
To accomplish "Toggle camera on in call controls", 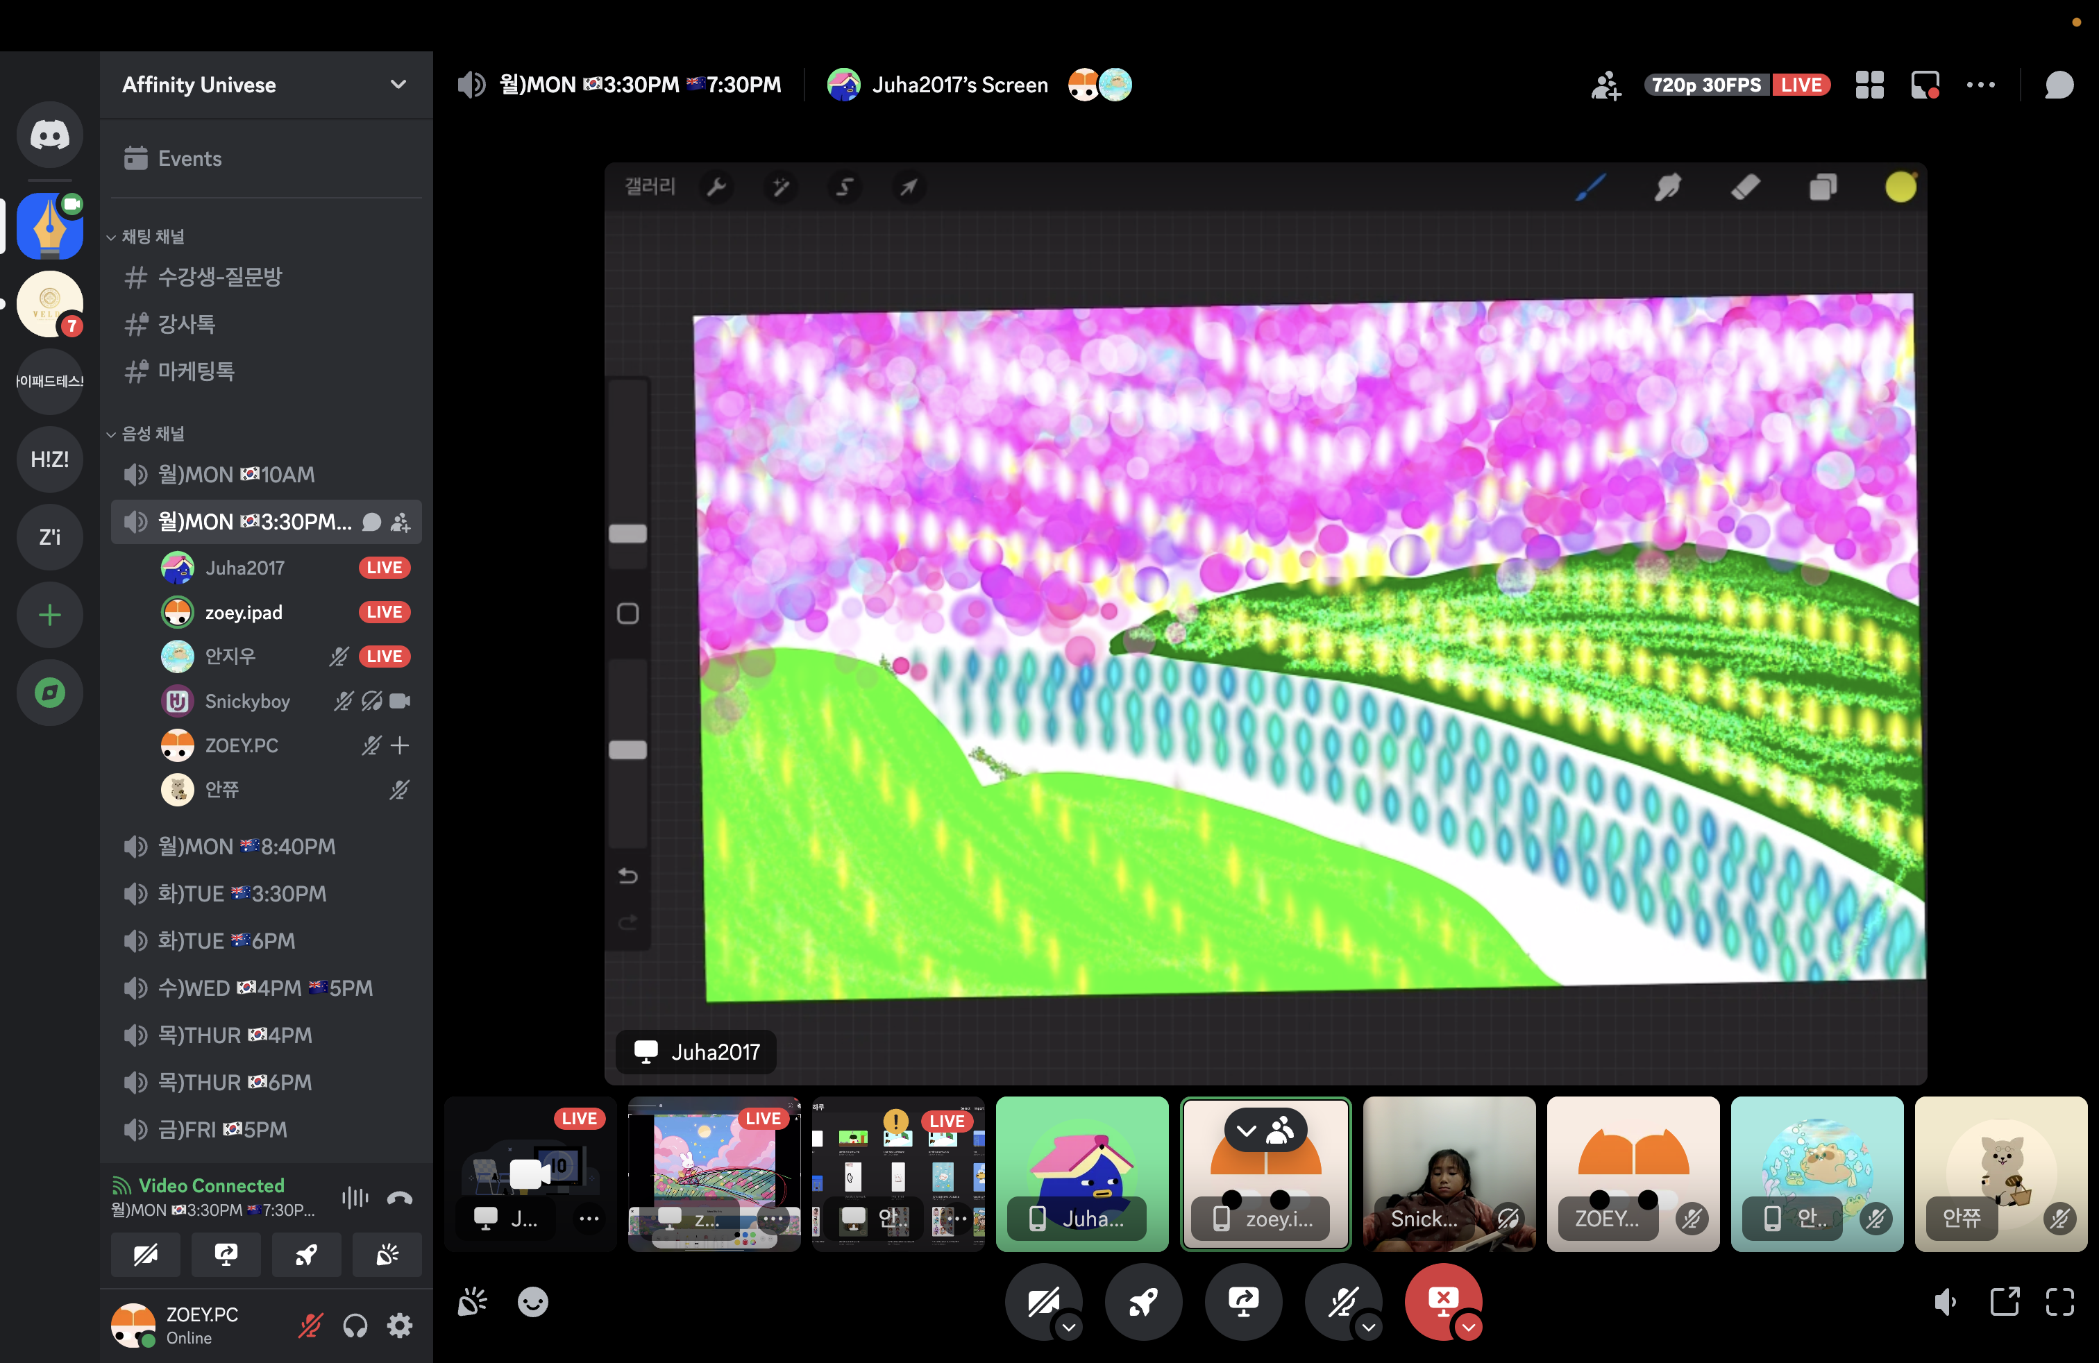I will coord(1043,1301).
